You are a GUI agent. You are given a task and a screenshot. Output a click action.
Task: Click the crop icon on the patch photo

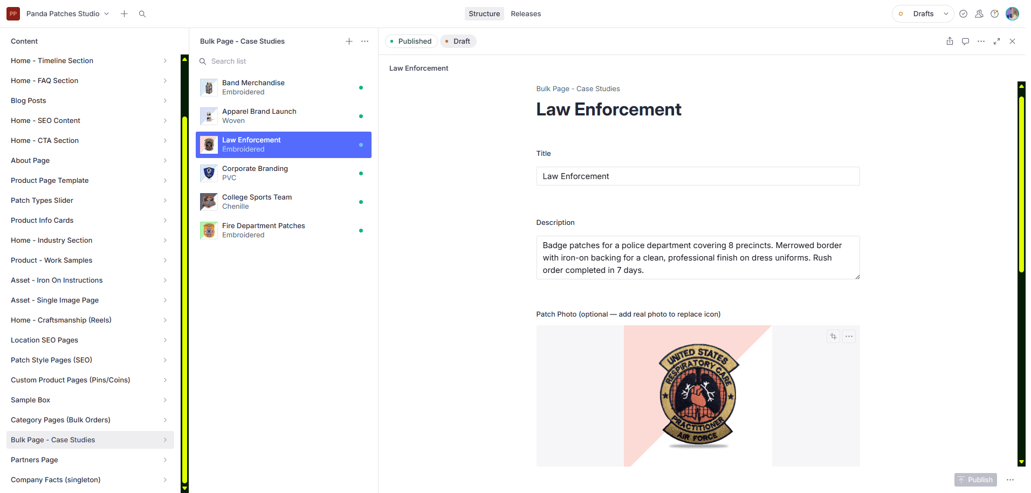833,337
